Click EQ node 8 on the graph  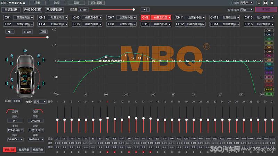point(106,57)
